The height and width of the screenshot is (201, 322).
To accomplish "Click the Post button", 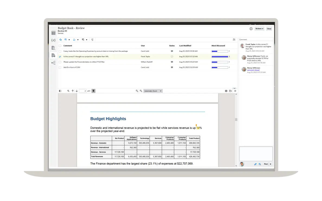I will 266,164.
